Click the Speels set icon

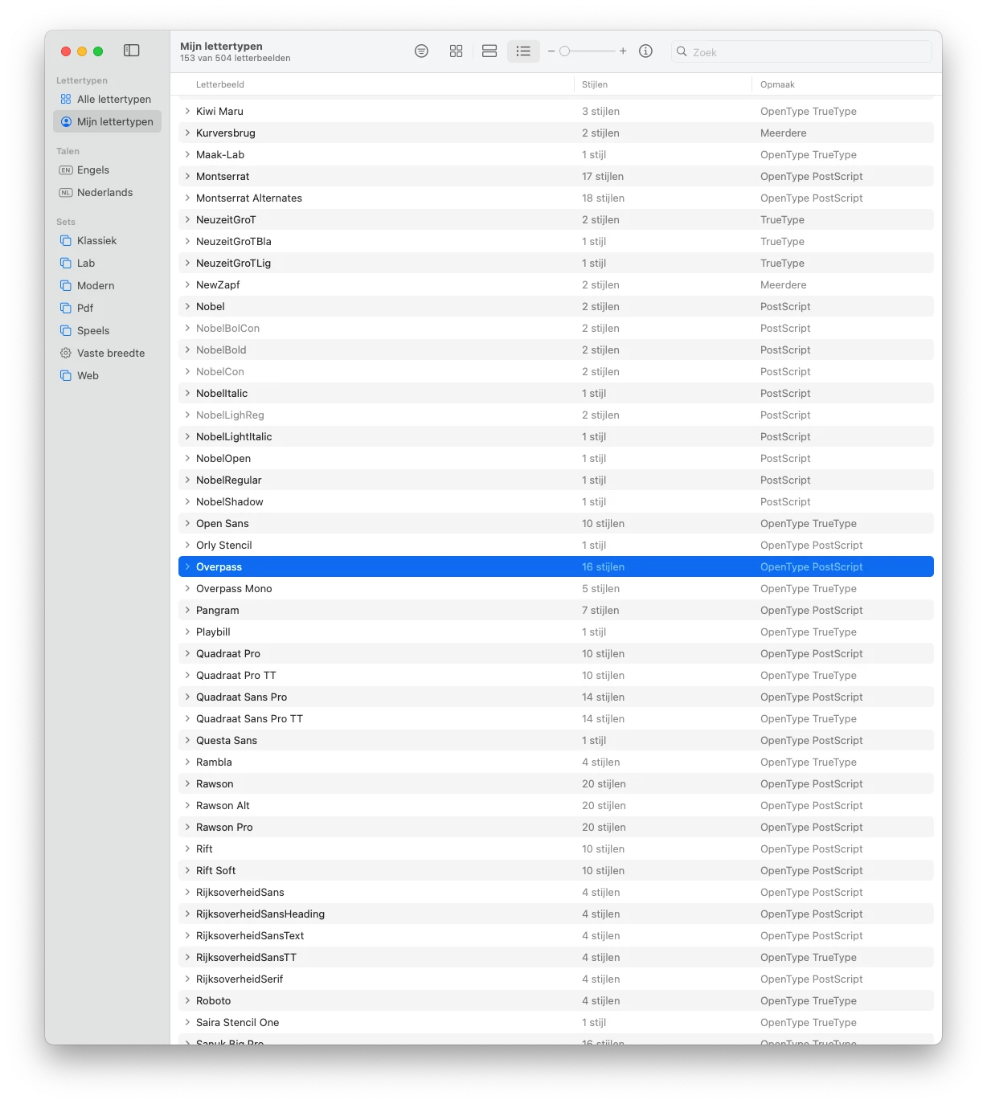(x=66, y=330)
